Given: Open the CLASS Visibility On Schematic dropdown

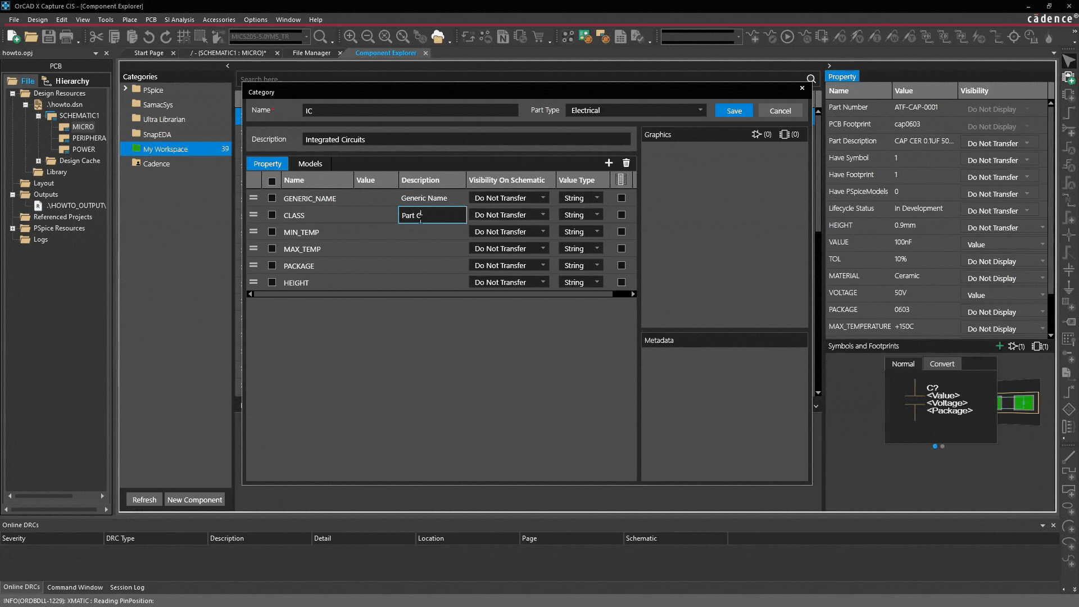Looking at the screenshot, I should [509, 215].
